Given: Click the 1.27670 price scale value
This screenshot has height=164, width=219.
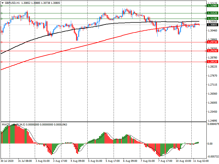Looking at the screenshot, I should [213, 76].
